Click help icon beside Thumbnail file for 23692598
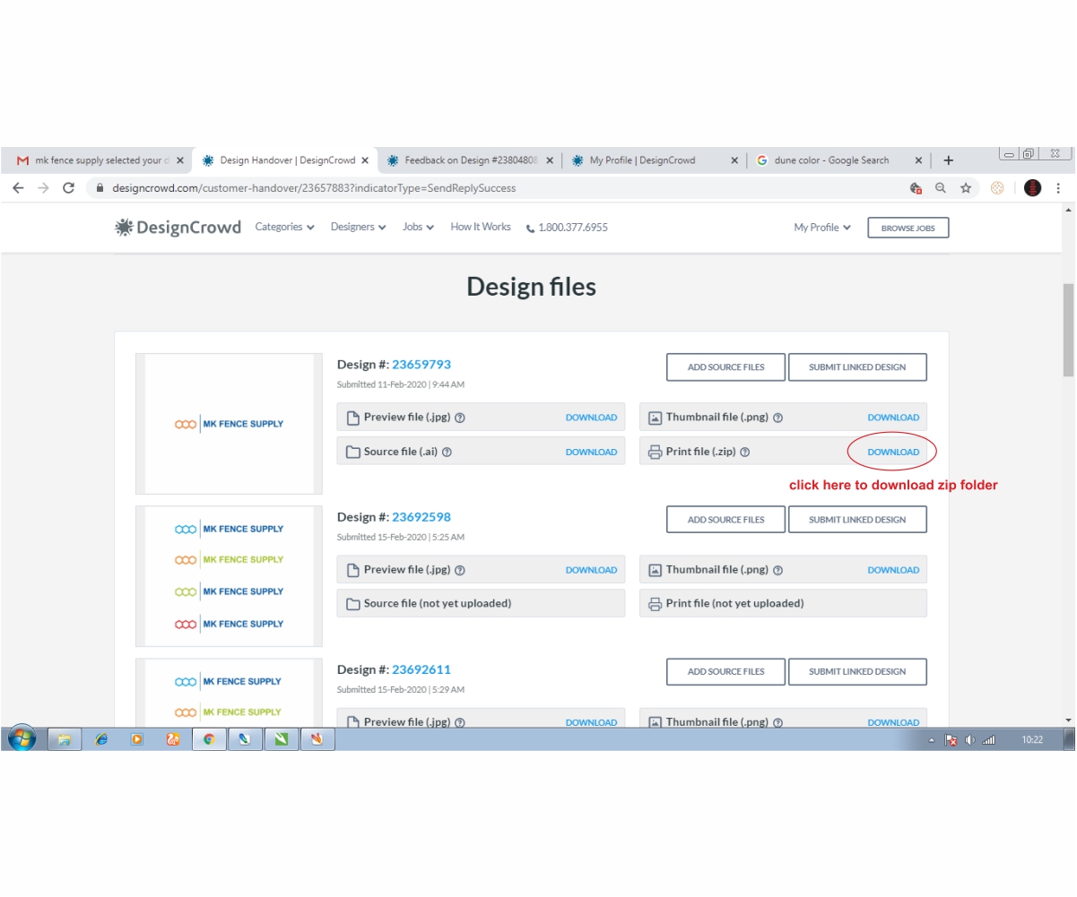1077x897 pixels. [x=777, y=570]
